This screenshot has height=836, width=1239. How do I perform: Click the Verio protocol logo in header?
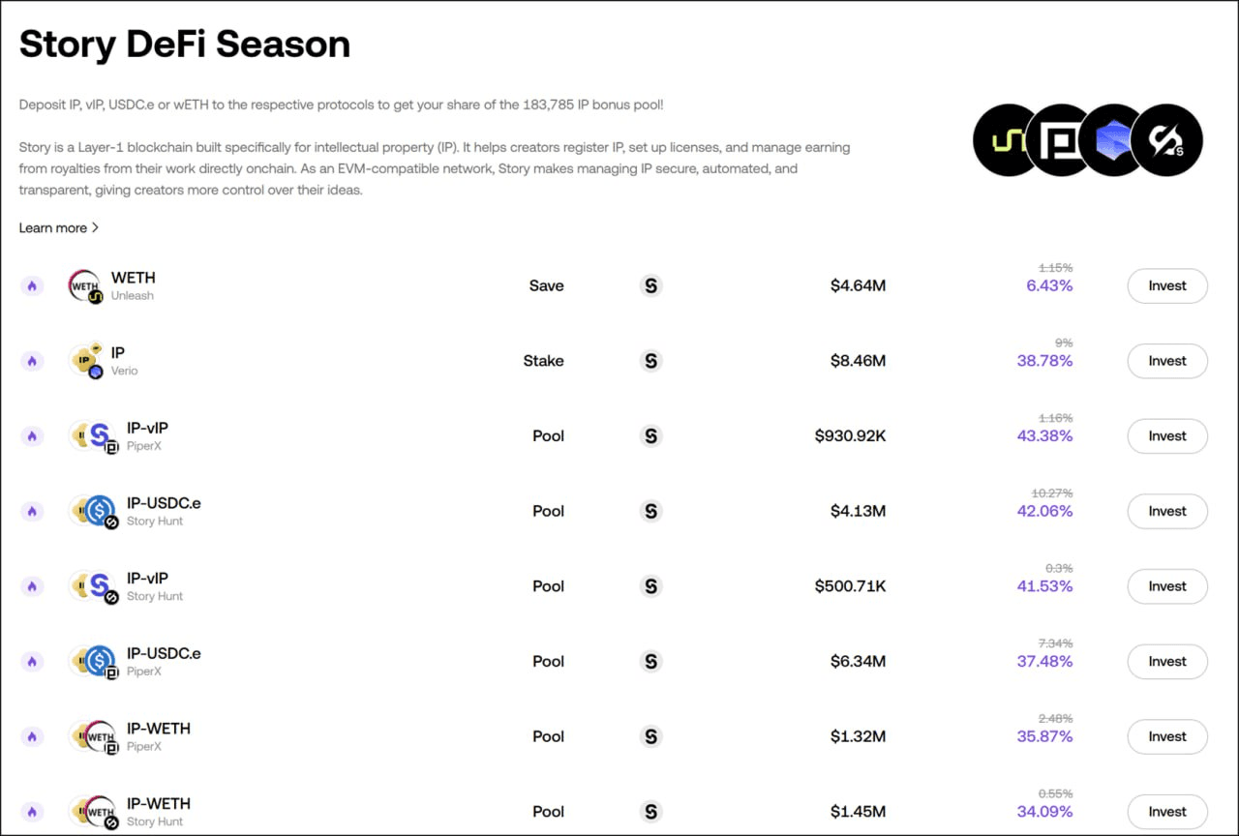[x=1113, y=140]
